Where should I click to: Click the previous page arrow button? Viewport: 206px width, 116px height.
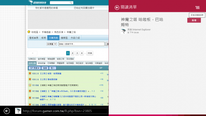click(x=33, y=53)
